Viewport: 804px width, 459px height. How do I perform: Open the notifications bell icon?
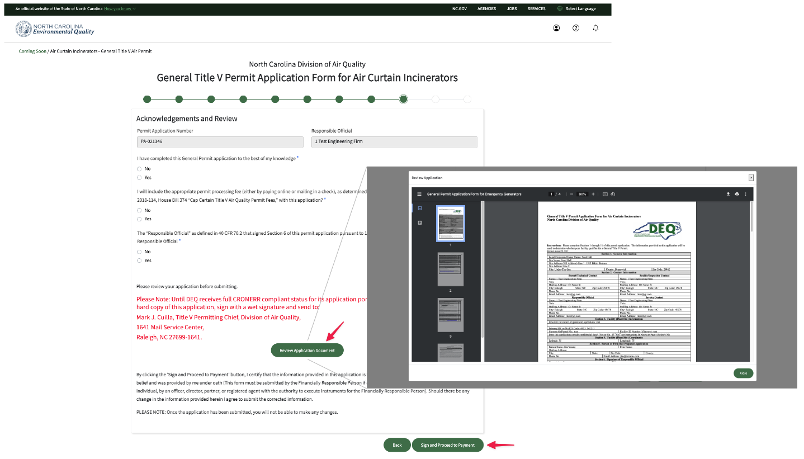point(595,27)
